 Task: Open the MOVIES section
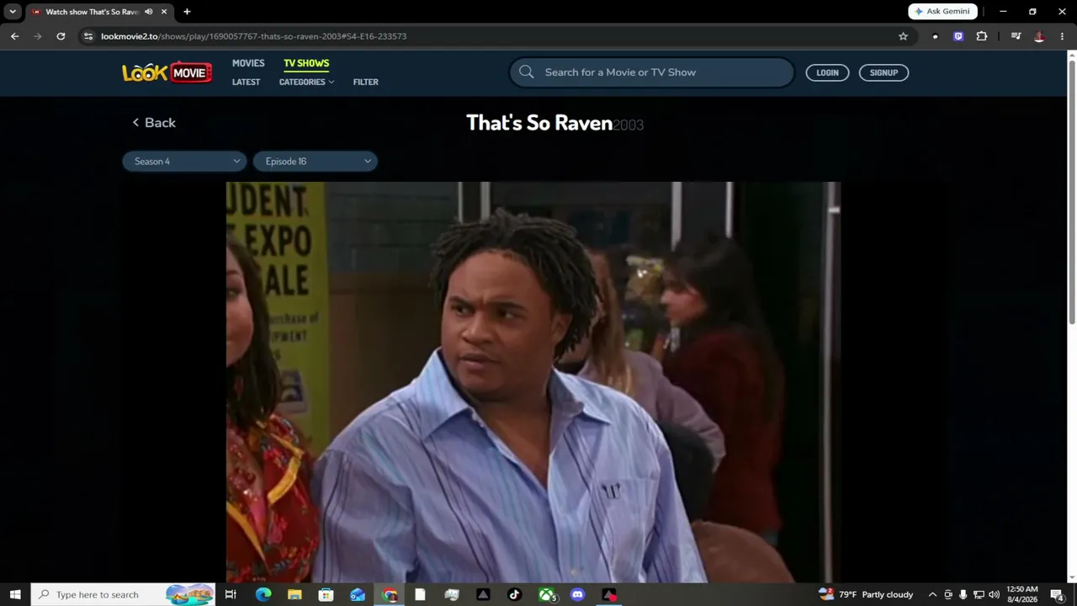pyautogui.click(x=248, y=63)
